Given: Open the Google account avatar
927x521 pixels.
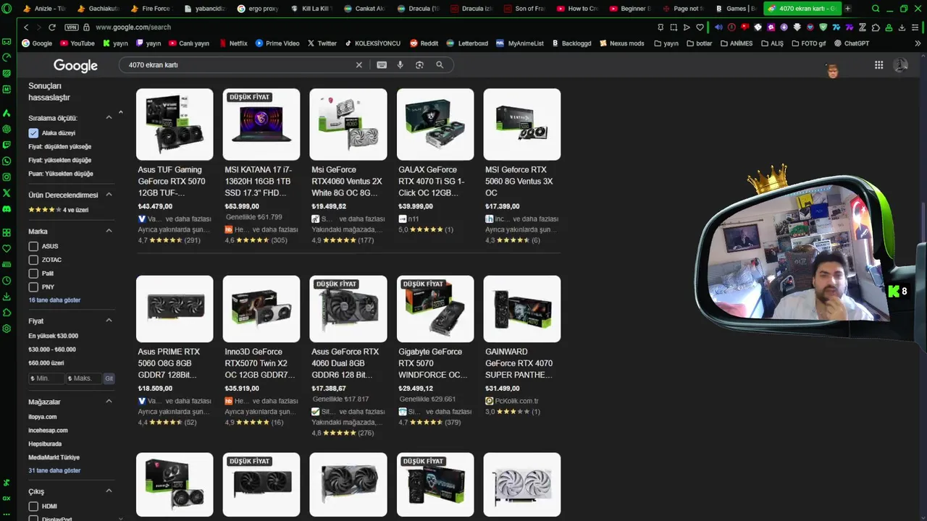Looking at the screenshot, I should (x=901, y=64).
